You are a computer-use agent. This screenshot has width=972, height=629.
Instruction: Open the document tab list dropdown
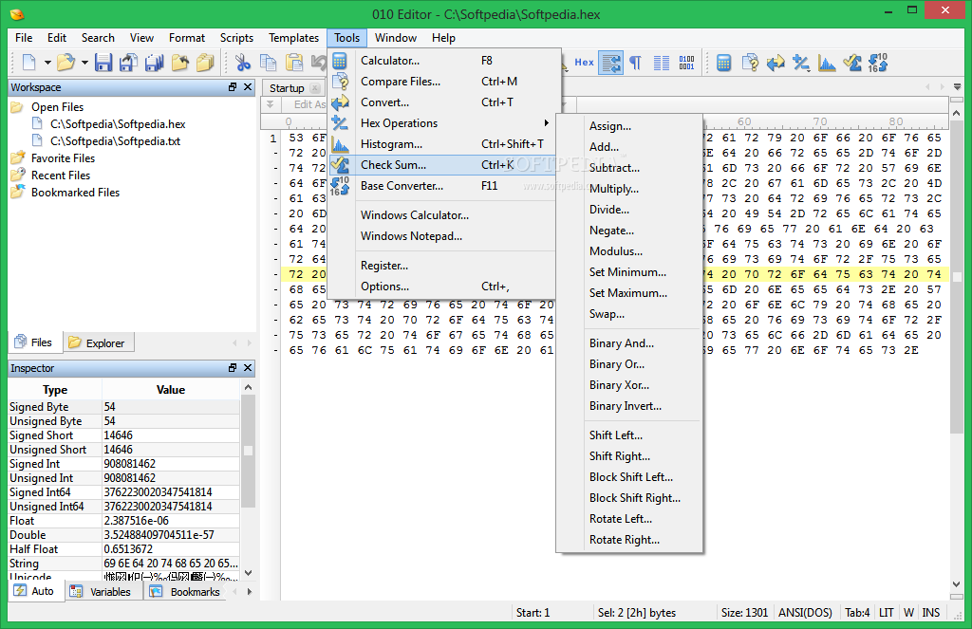(x=957, y=87)
